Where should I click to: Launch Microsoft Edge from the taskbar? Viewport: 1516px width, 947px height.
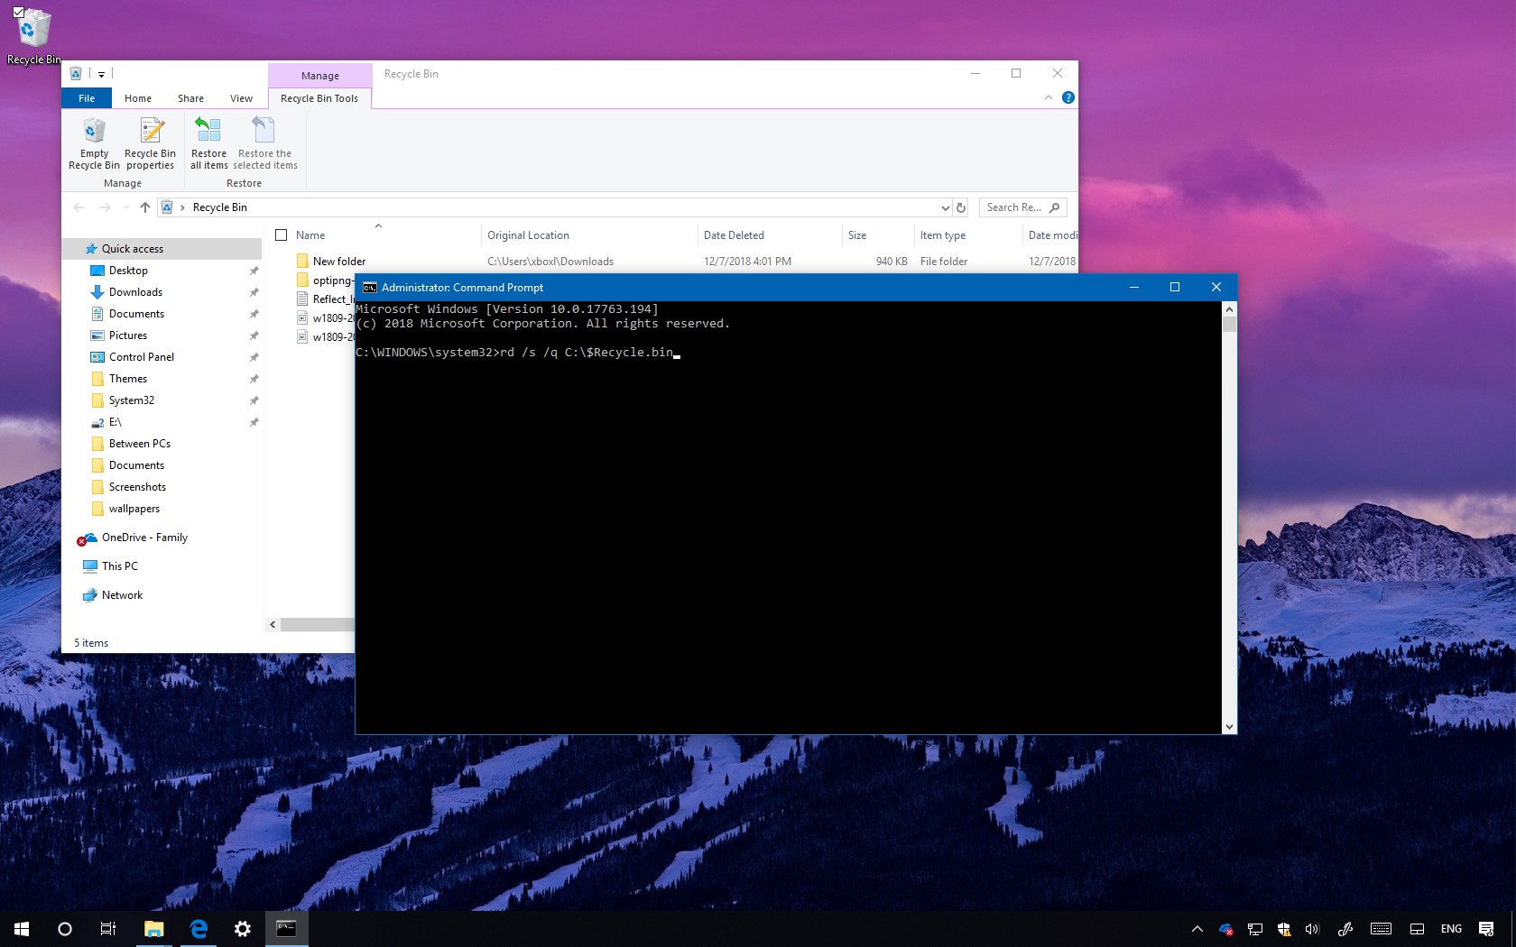tap(198, 929)
